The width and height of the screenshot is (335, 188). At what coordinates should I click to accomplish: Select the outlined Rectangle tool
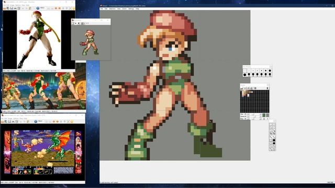[x=271, y=140]
